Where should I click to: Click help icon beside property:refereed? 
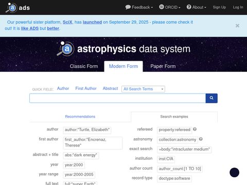195,129
